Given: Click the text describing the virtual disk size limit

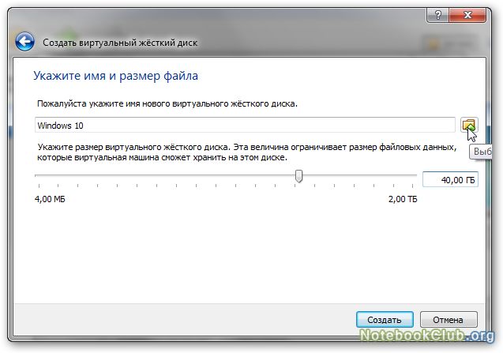Looking at the screenshot, I should (x=246, y=152).
